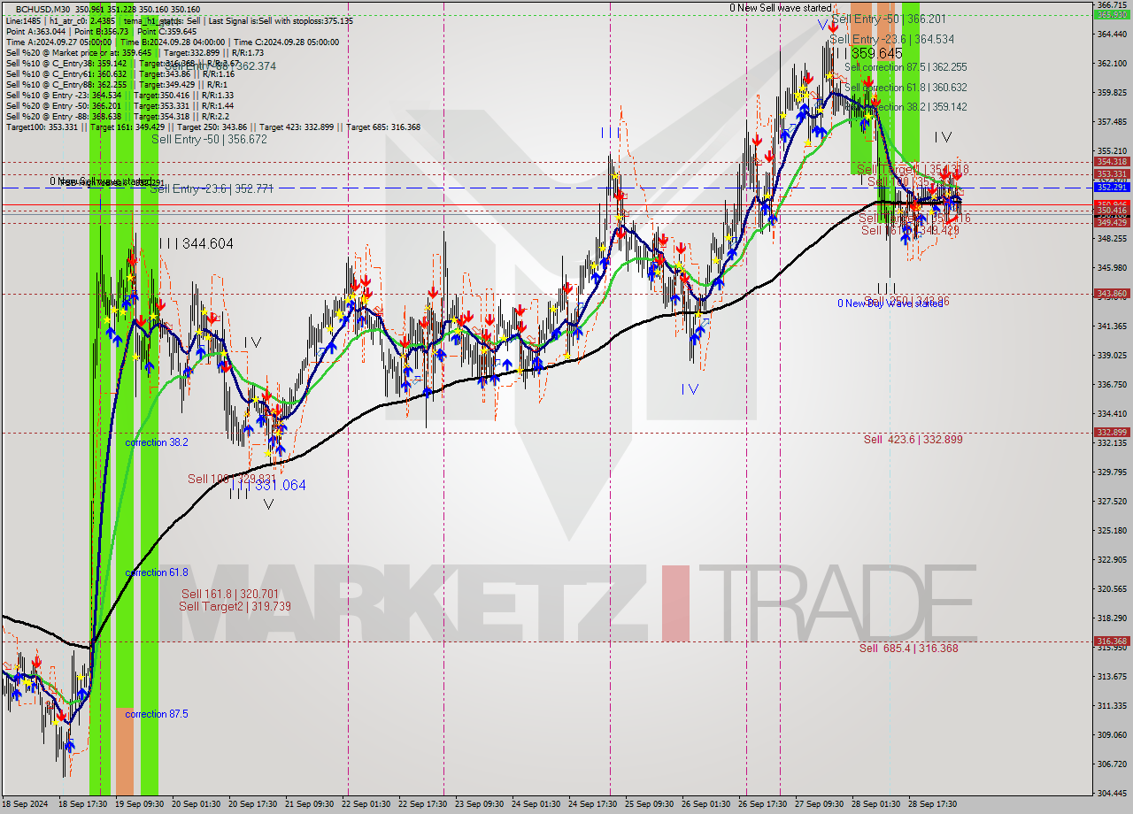Click the '19 Sep 09:30' time label
Screen dimensions: 1133x814
tap(139, 804)
